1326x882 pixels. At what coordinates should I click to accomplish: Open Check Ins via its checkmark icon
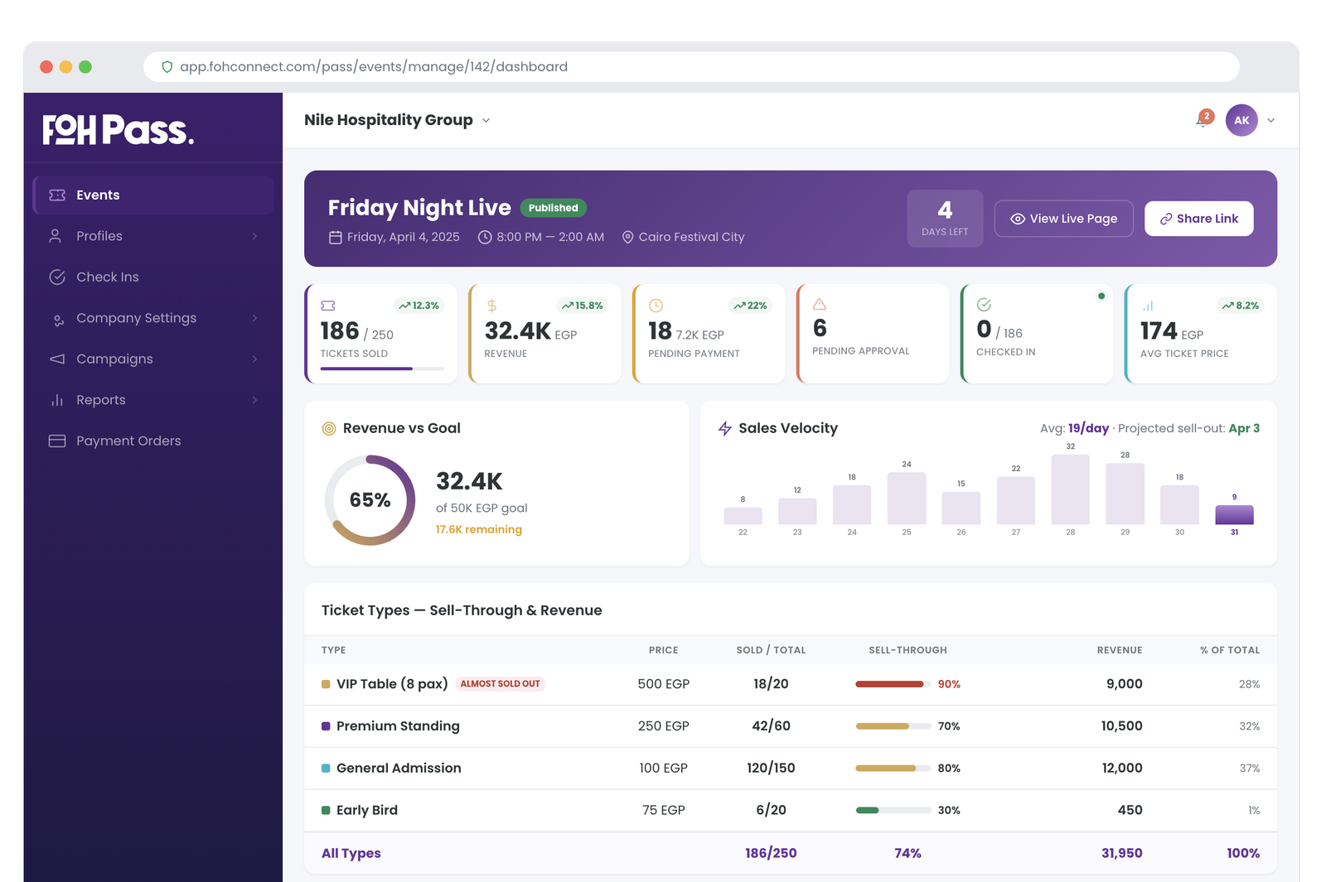(56, 277)
